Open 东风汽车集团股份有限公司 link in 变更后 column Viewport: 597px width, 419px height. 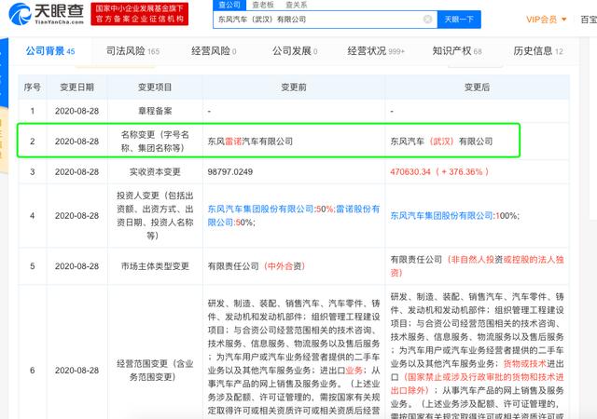[441, 216]
